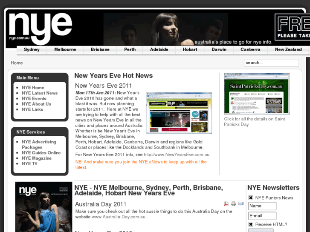Click the Home breadcrumb link

point(17,63)
